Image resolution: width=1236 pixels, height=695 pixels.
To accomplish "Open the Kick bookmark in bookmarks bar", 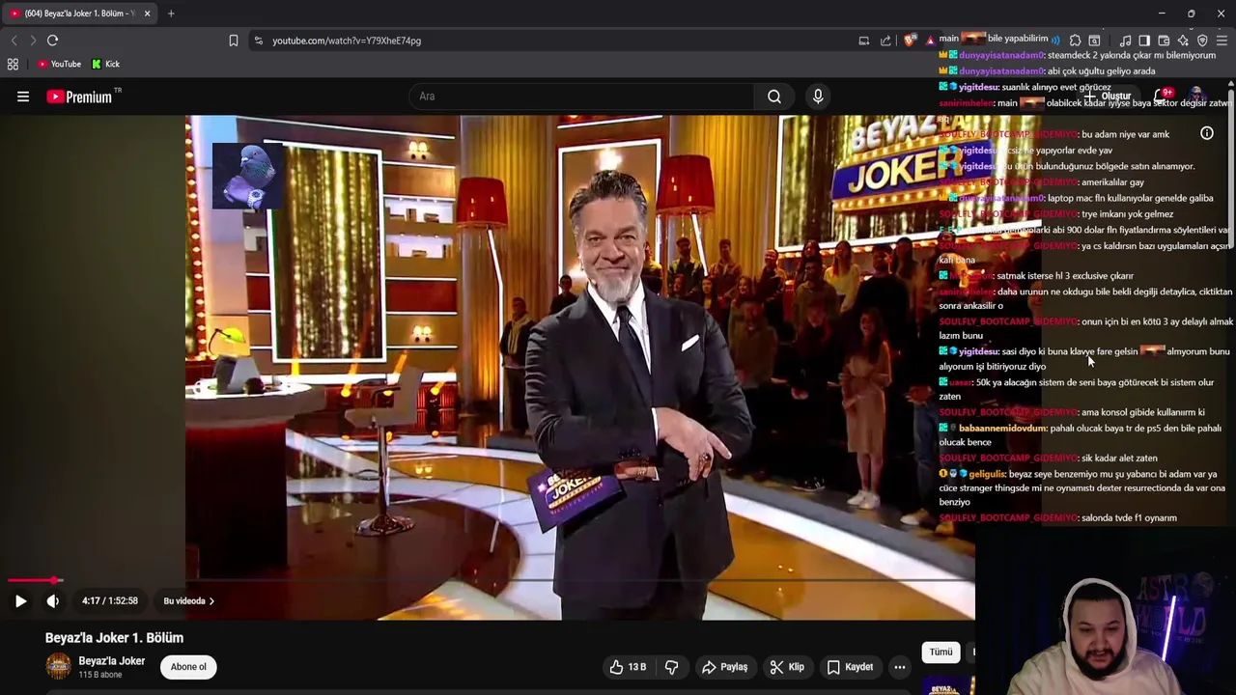I will 105,64.
